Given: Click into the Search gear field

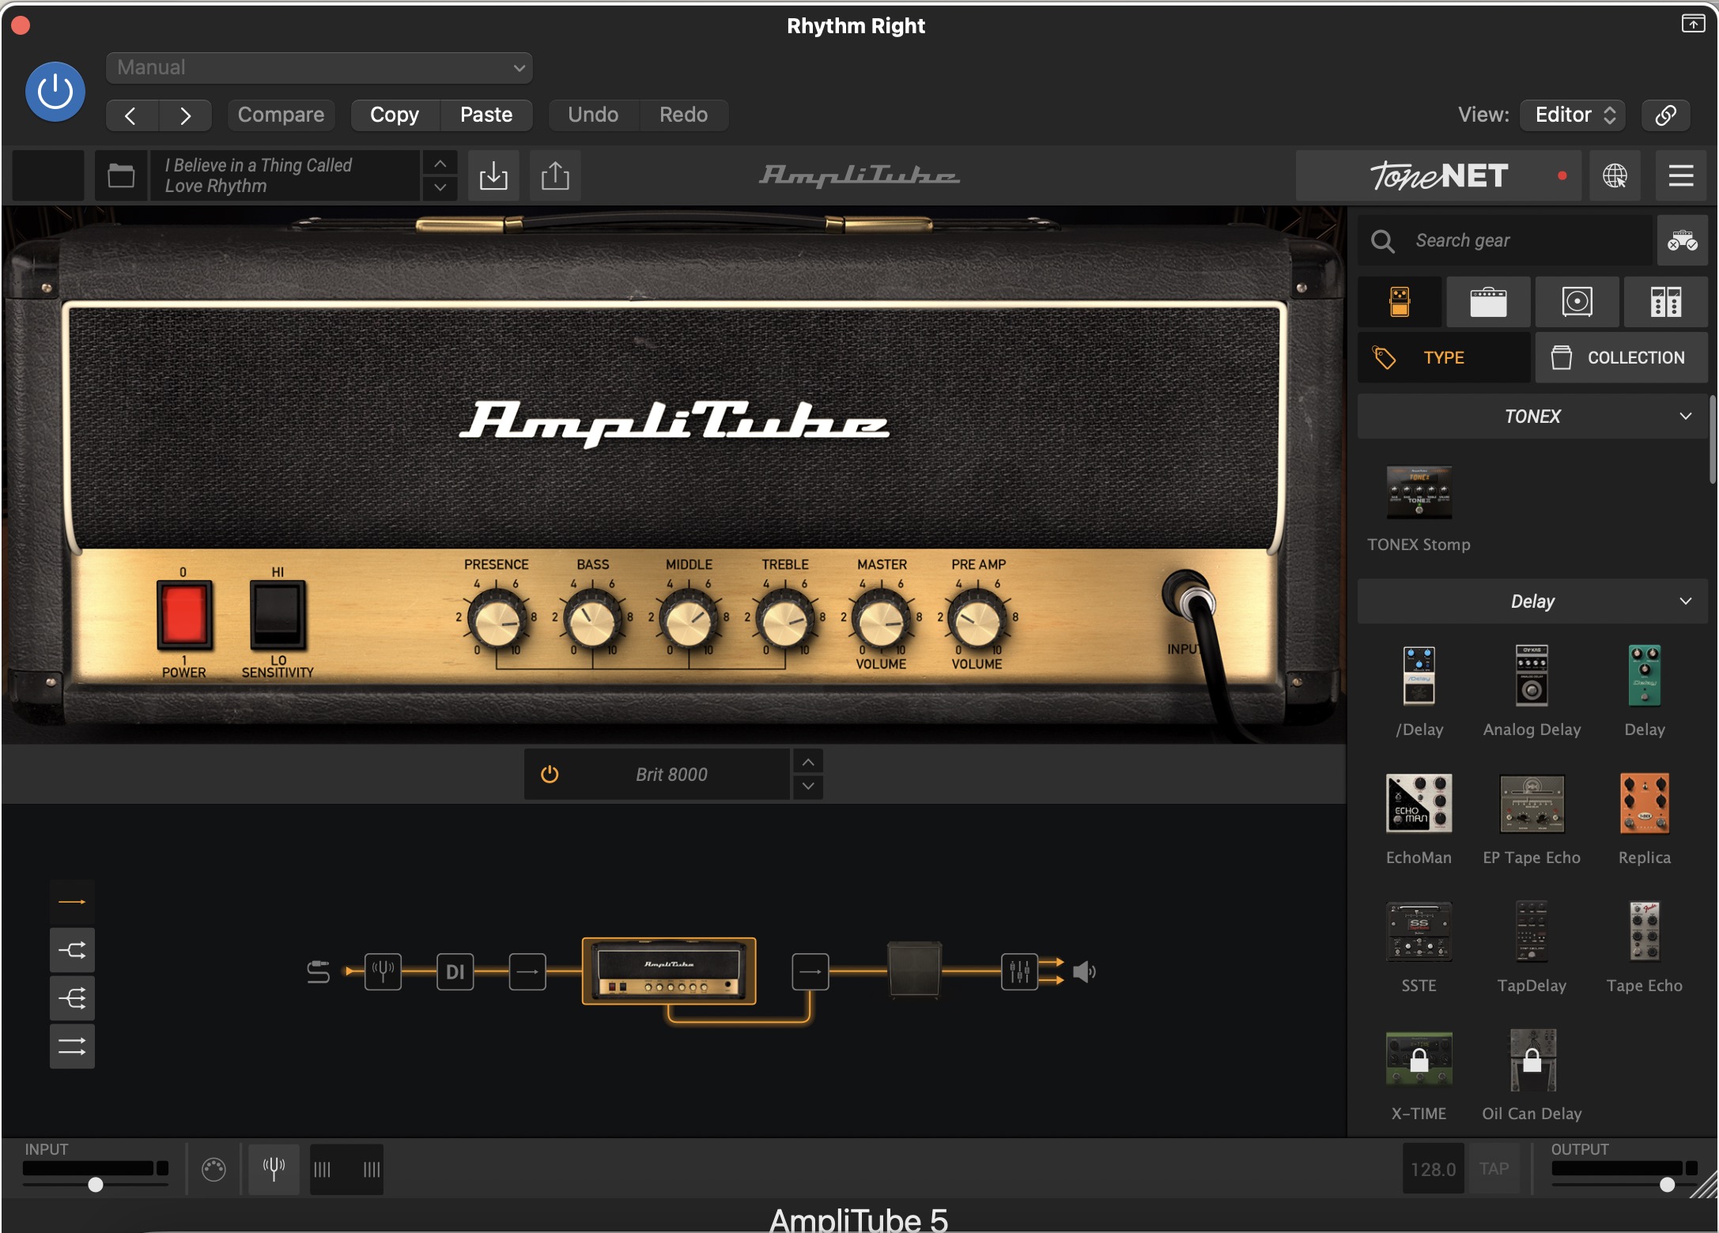Looking at the screenshot, I should click(x=1506, y=240).
